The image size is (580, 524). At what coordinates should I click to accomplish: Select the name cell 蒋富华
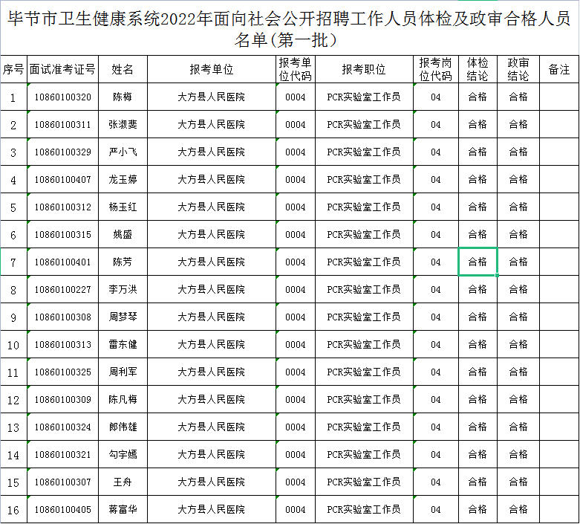click(x=123, y=510)
